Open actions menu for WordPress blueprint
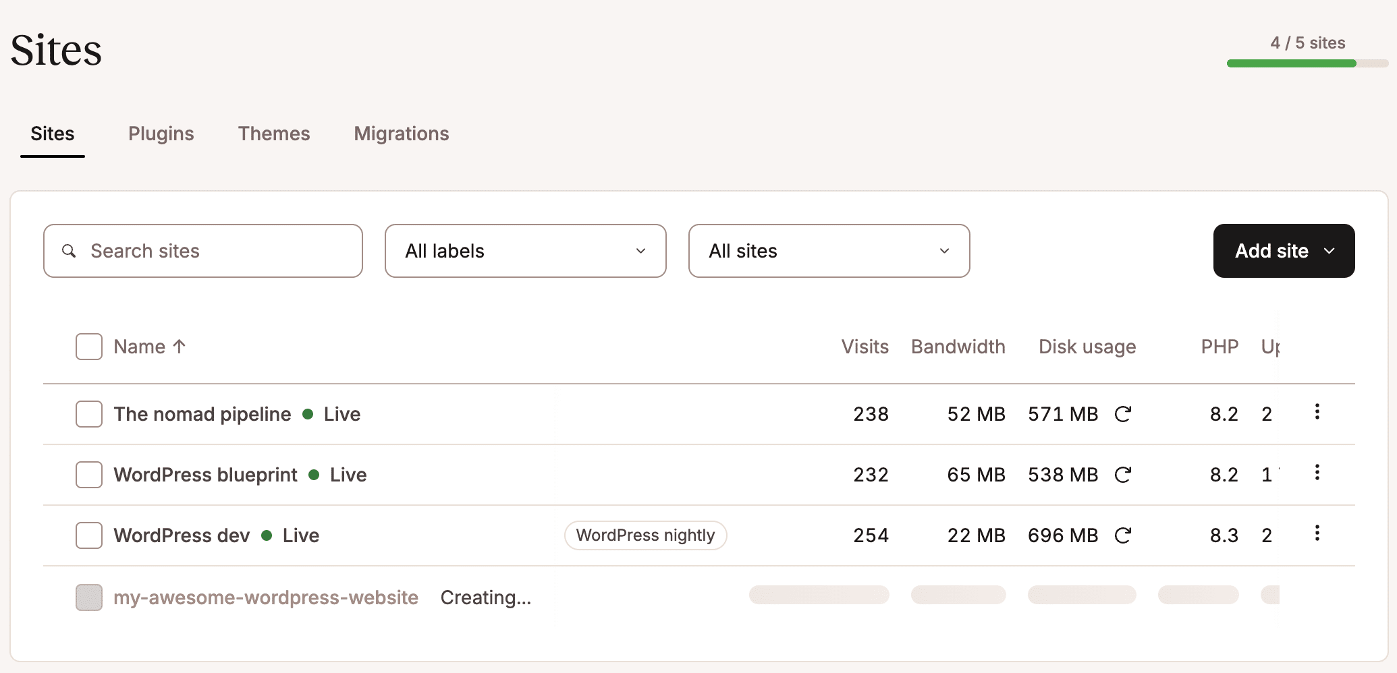This screenshot has height=673, width=1397. point(1317,473)
